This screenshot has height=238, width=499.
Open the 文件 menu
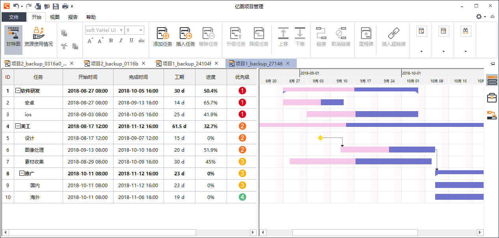coord(14,17)
